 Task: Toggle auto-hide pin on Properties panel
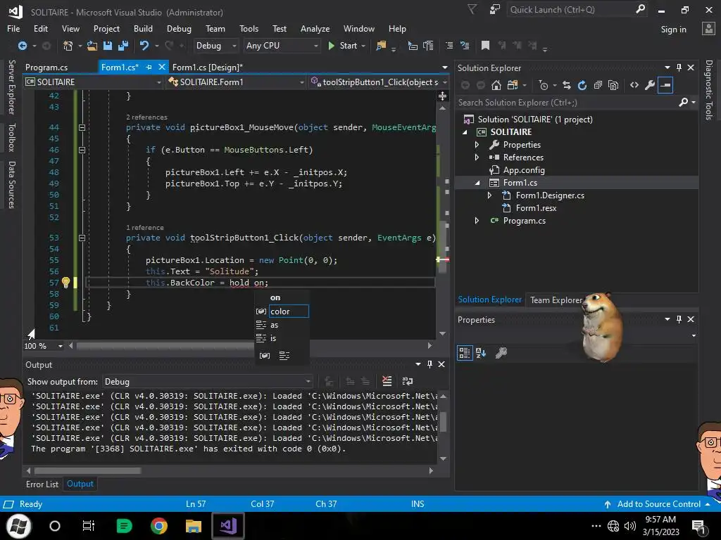coord(679,319)
